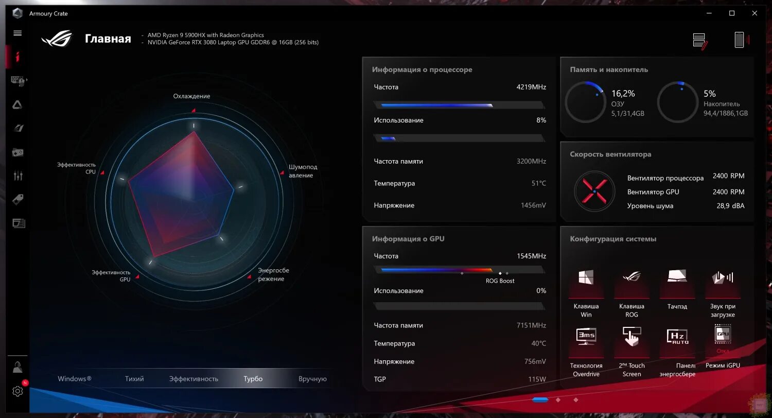772x418 pixels.
Task: Open the Aura Sync lighting section
Action: tap(17, 104)
